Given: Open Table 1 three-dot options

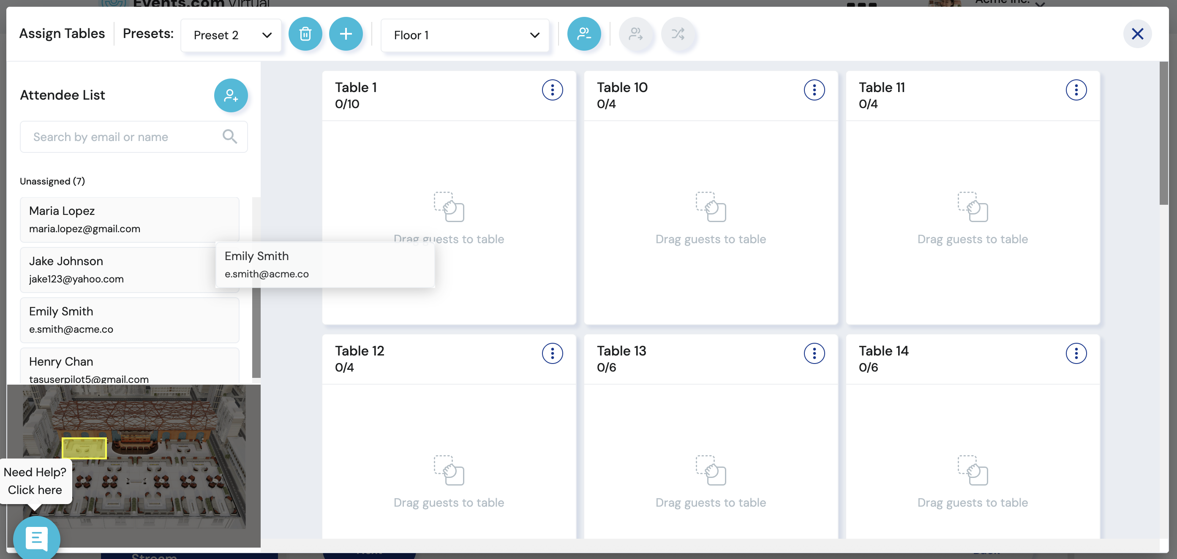Looking at the screenshot, I should (x=552, y=90).
